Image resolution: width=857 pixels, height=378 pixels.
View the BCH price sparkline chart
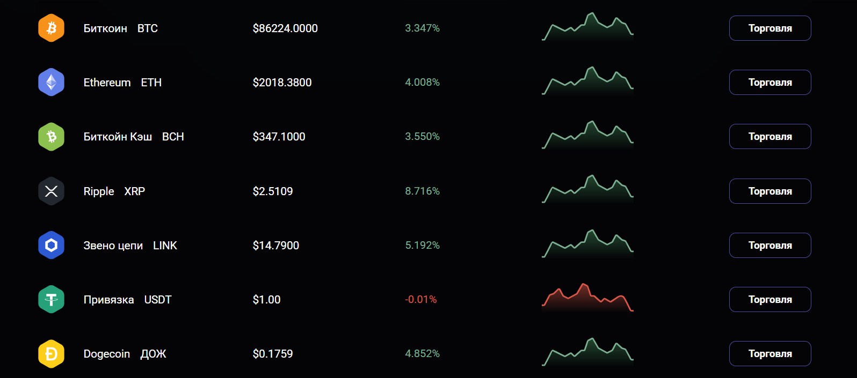pyautogui.click(x=587, y=135)
